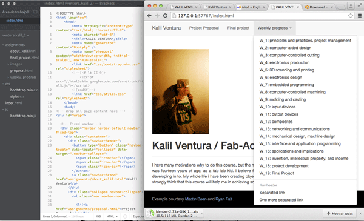Select W_14: mechanical design, machine design
Image resolution: width=364 pixels, height=221 pixels.
pos(297,136)
